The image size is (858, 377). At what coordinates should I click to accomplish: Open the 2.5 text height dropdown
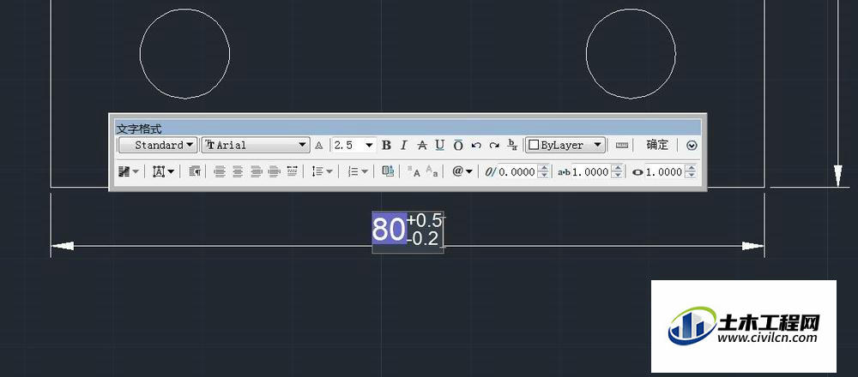pos(354,146)
